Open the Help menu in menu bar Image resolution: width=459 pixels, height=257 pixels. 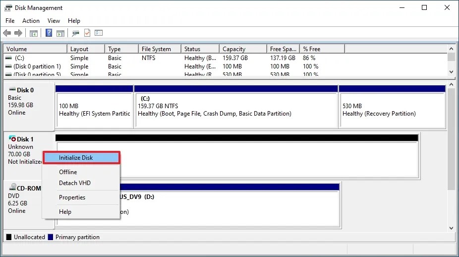(x=74, y=21)
